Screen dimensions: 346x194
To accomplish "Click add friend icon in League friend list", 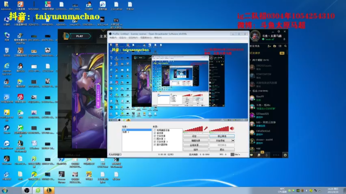I will [x=269, y=46].
